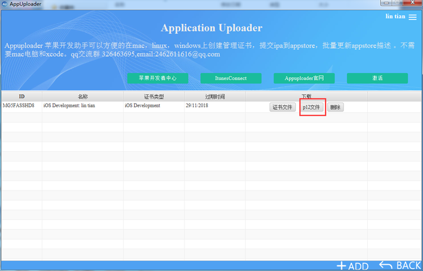Open the 苹果开发者中心 button
423x271 pixels.
[x=157, y=78]
